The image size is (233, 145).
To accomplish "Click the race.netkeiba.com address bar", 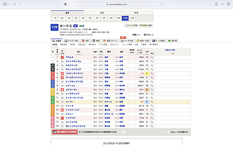I will click(x=116, y=4).
